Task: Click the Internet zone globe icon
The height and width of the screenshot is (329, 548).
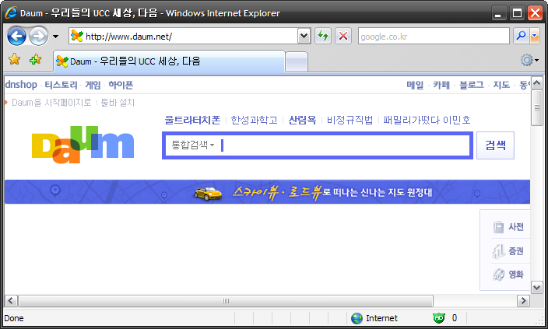Action: tap(357, 318)
